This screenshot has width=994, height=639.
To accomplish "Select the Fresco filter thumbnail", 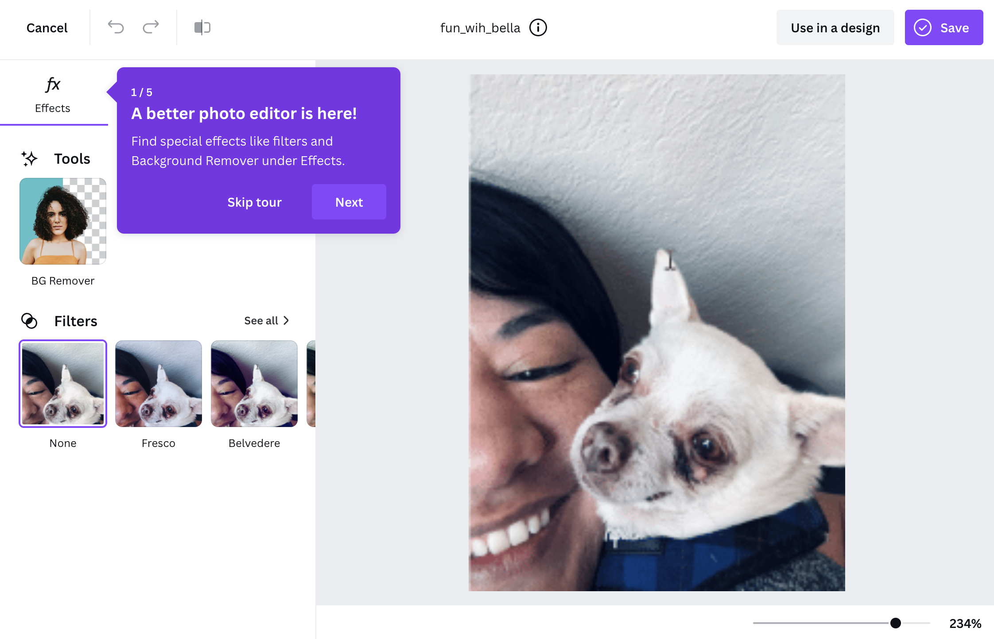I will [158, 383].
